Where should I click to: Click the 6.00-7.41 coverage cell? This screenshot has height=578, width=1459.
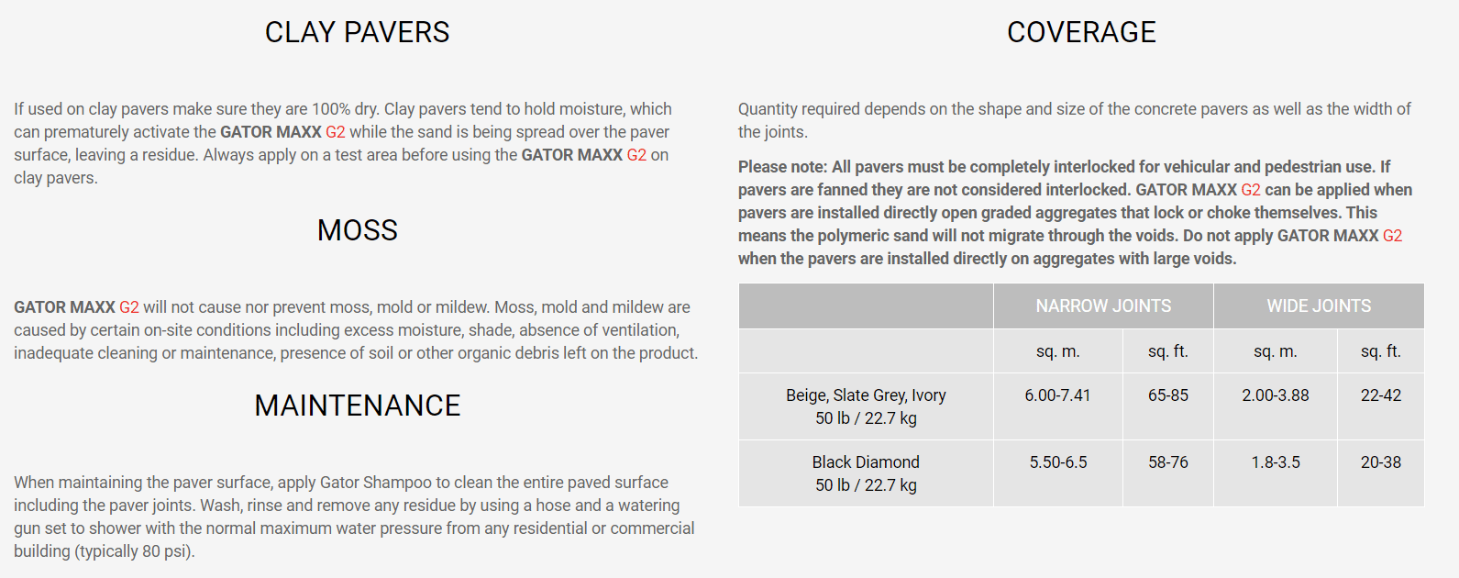click(1057, 395)
